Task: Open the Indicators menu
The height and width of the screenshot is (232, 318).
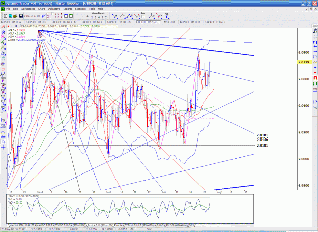Action: tap(53, 9)
